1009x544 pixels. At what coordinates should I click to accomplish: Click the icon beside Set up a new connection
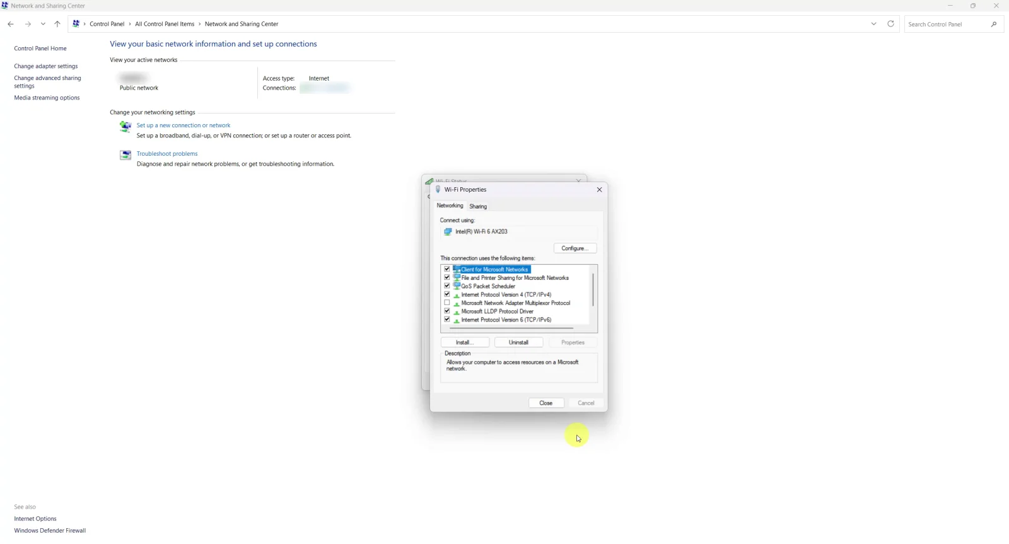[x=125, y=127]
